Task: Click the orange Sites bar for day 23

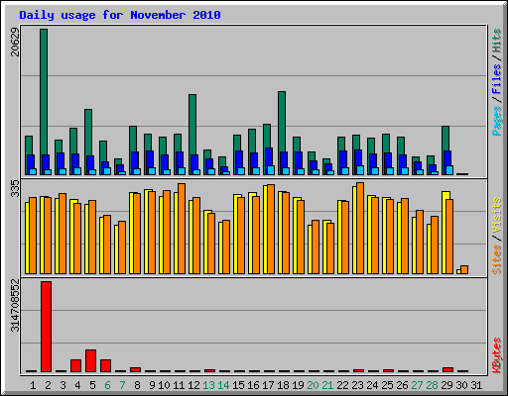Action: 360,228
